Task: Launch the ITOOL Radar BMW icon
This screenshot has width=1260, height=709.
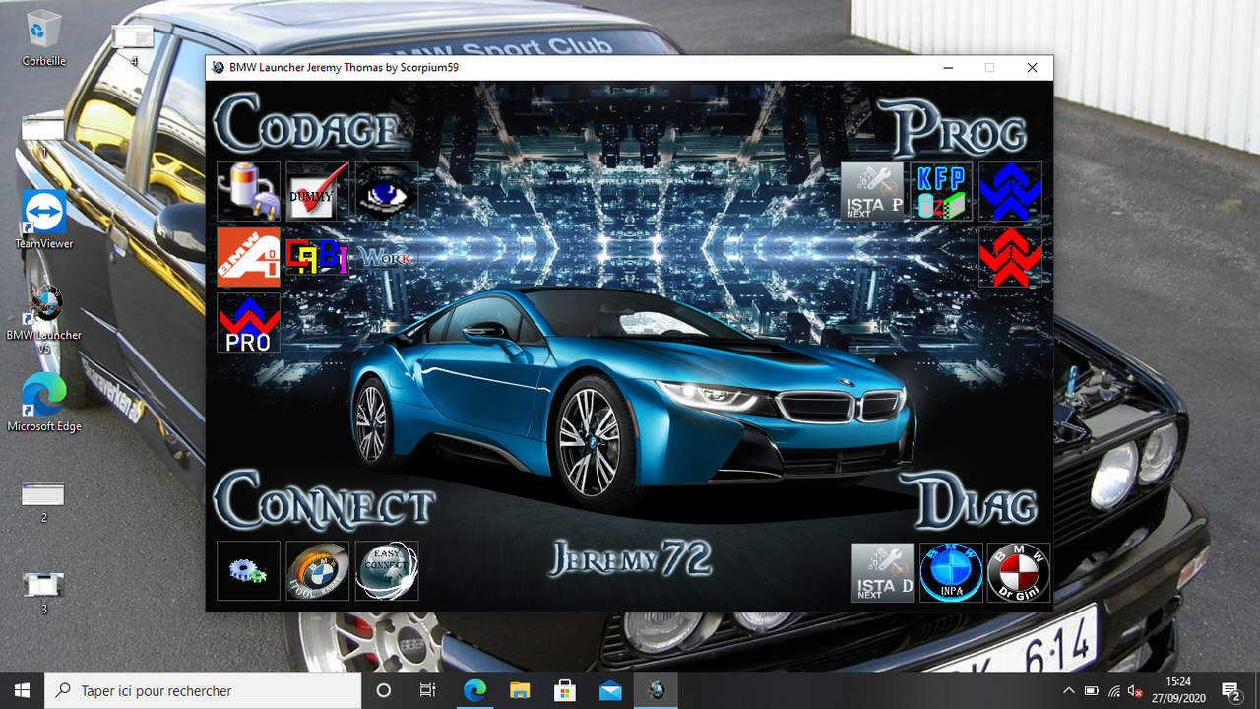Action: coord(317,571)
